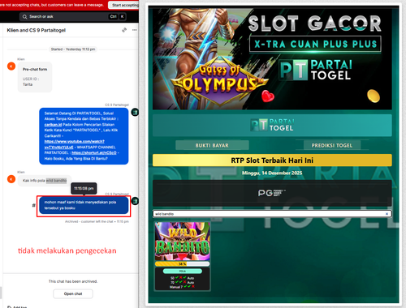Viewport: 406px width, 308px height.
Task: Click the Add tag option
Action: tap(17, 307)
